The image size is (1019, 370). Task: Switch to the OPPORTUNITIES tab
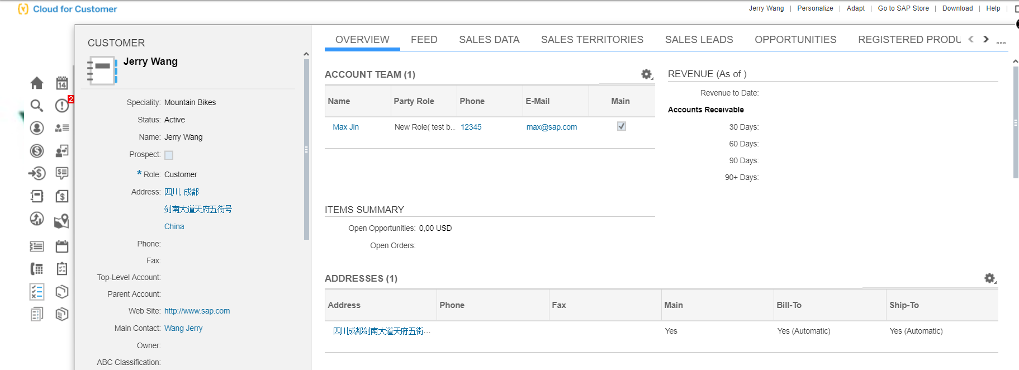pyautogui.click(x=795, y=40)
